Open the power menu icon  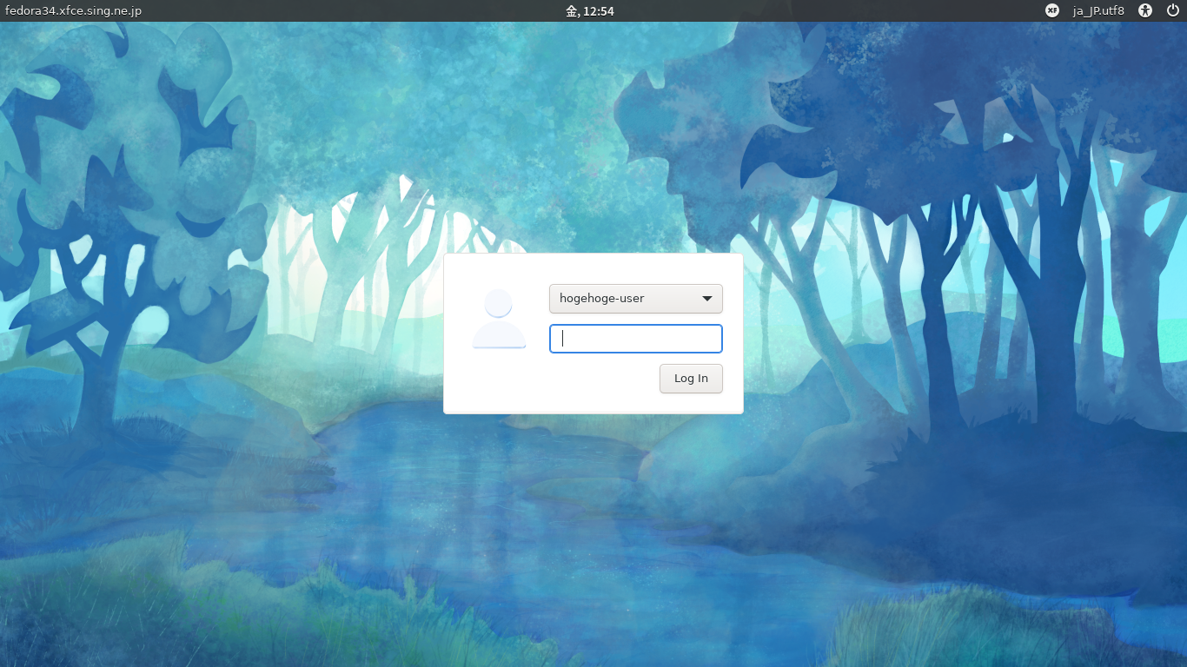point(1172,10)
